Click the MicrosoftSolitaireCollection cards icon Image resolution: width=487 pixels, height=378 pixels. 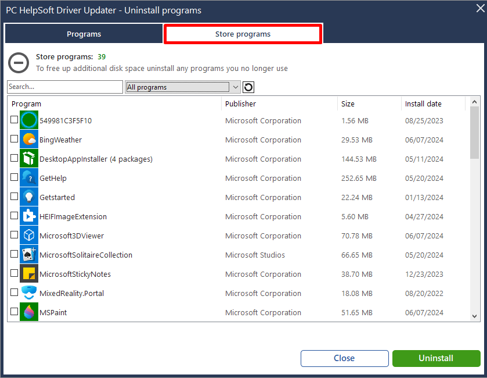pyautogui.click(x=29, y=255)
